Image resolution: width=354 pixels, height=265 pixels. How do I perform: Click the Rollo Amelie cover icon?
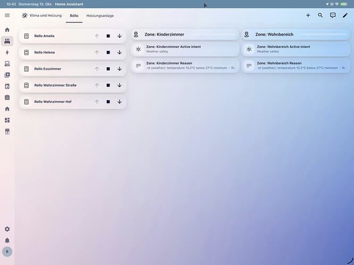point(27,36)
